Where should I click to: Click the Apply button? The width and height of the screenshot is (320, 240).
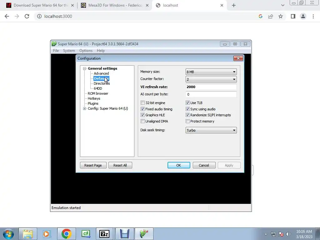(x=229, y=165)
